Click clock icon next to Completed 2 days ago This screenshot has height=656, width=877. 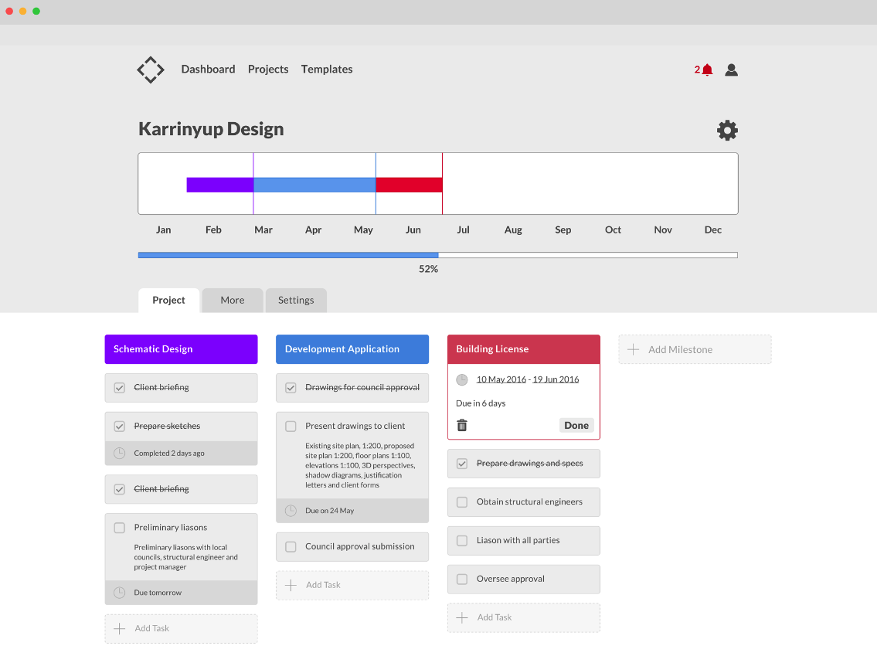120,454
